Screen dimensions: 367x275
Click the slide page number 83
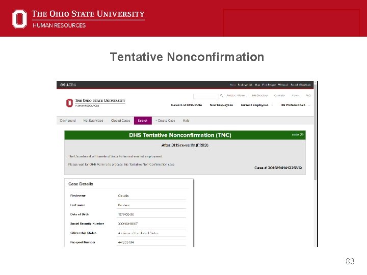(350, 261)
